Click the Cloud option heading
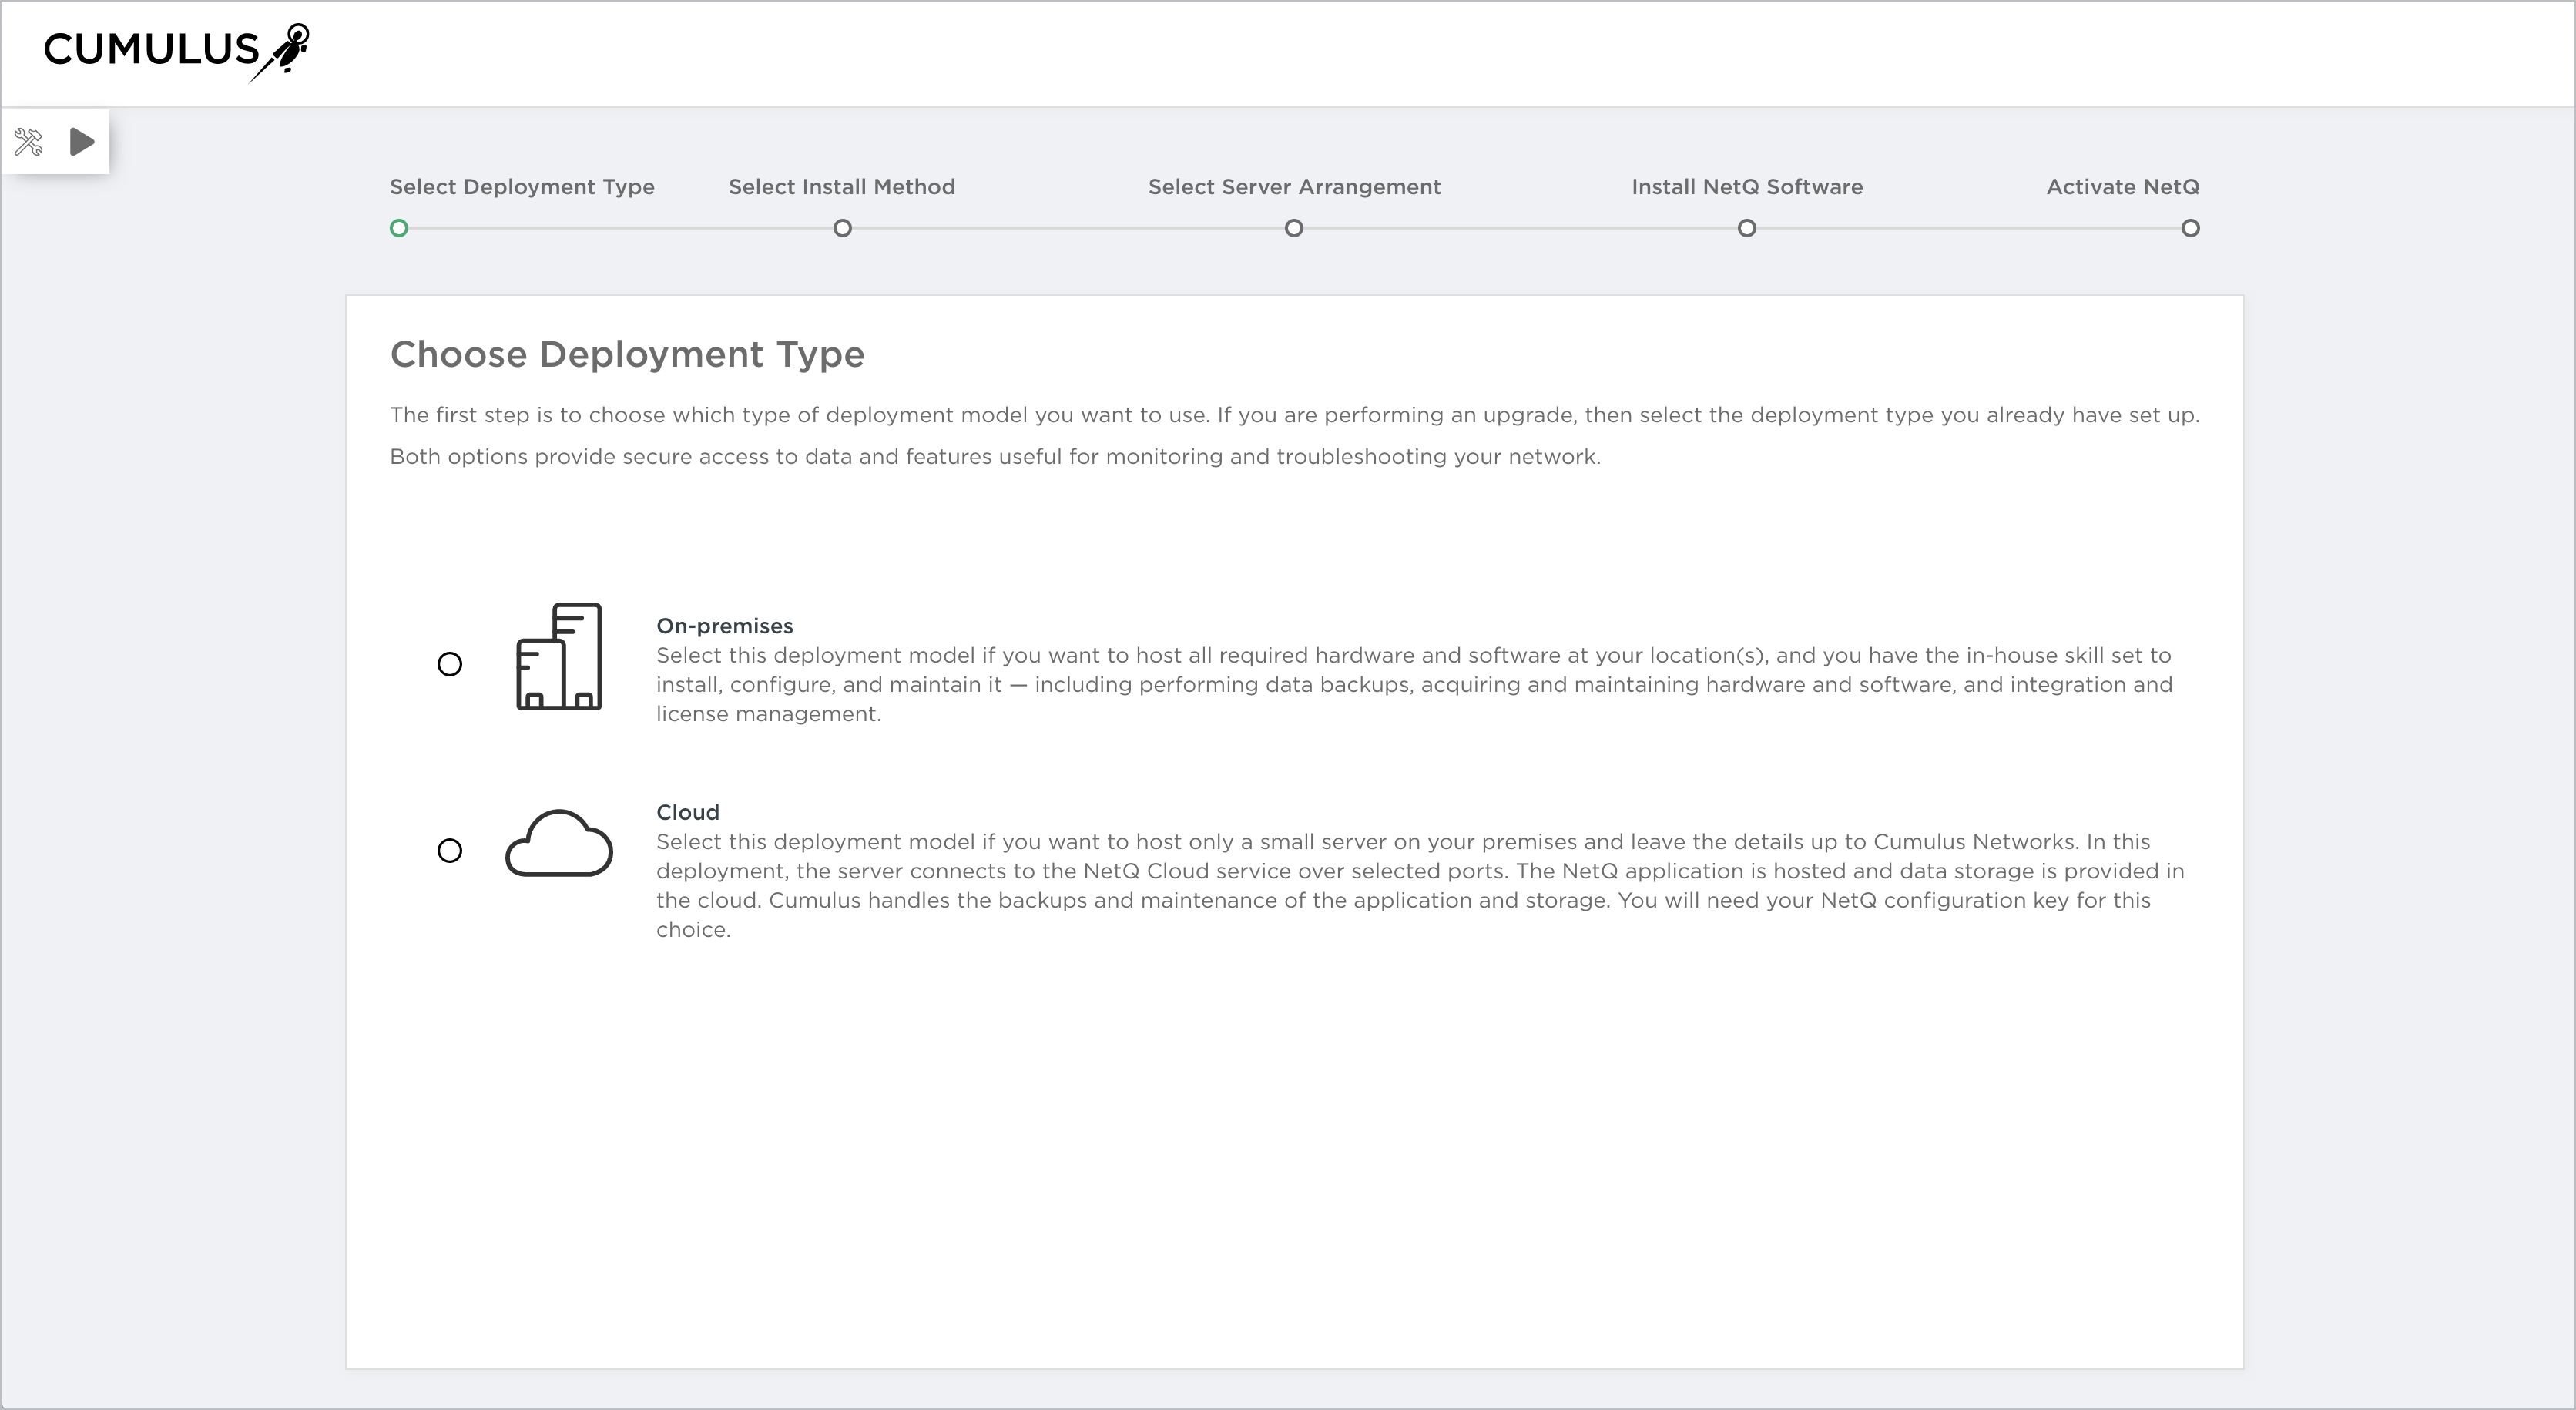Screen dimensions: 2576x1410 tap(687, 812)
